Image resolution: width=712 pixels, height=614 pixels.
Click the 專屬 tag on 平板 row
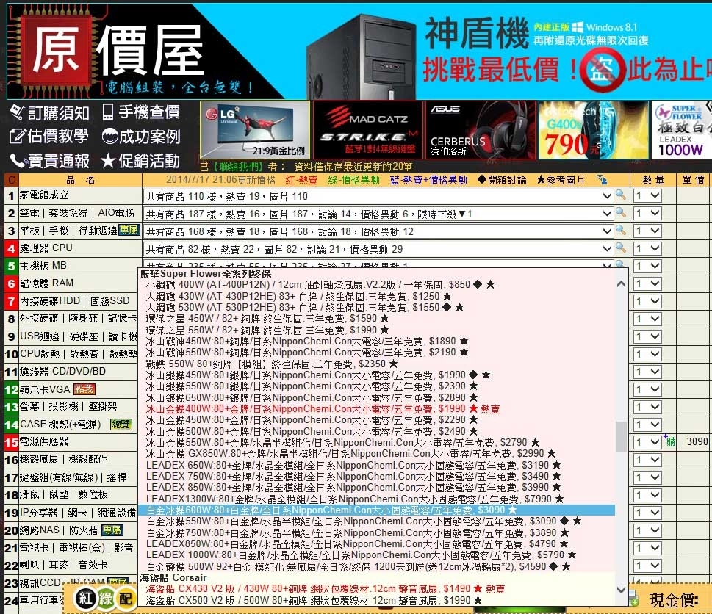[129, 230]
